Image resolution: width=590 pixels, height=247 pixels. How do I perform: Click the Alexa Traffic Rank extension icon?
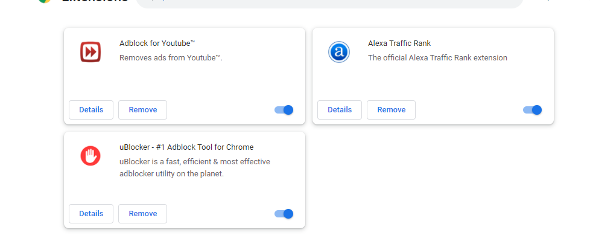point(339,52)
